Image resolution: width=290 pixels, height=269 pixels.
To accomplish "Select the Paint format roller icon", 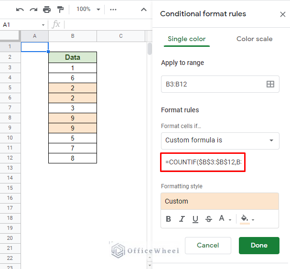I will [60, 10].
